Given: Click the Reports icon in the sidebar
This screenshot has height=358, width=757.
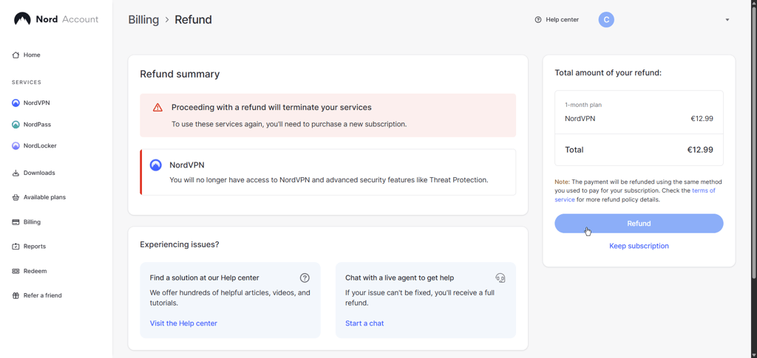Looking at the screenshot, I should [x=16, y=247].
